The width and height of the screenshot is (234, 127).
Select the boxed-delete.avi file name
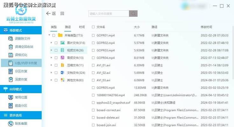[108, 117]
